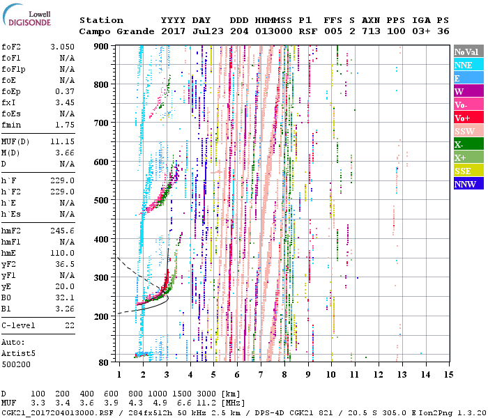Choose the blue NNW legend swatch
This screenshot has height=418, width=488.
click(x=468, y=184)
